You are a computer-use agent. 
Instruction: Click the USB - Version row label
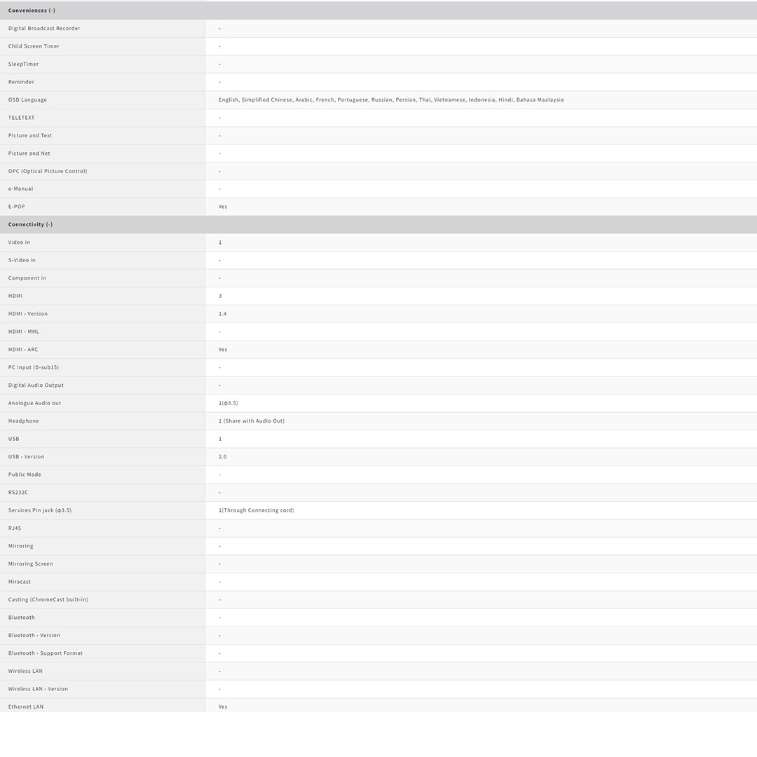tap(26, 457)
